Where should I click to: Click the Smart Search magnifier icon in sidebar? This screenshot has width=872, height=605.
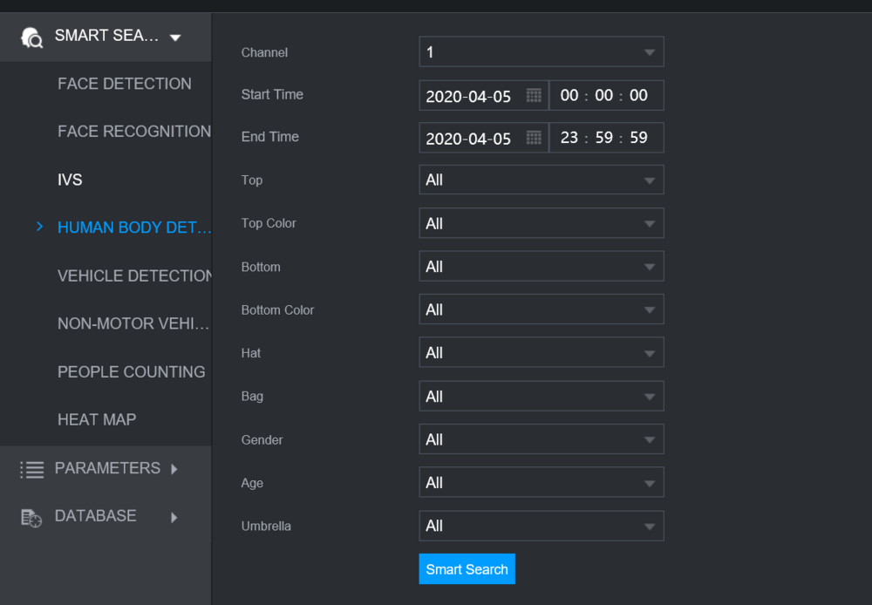31,37
